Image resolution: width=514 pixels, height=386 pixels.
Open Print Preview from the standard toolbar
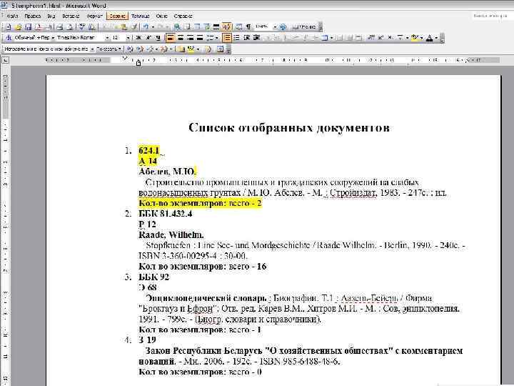[x=69, y=27]
